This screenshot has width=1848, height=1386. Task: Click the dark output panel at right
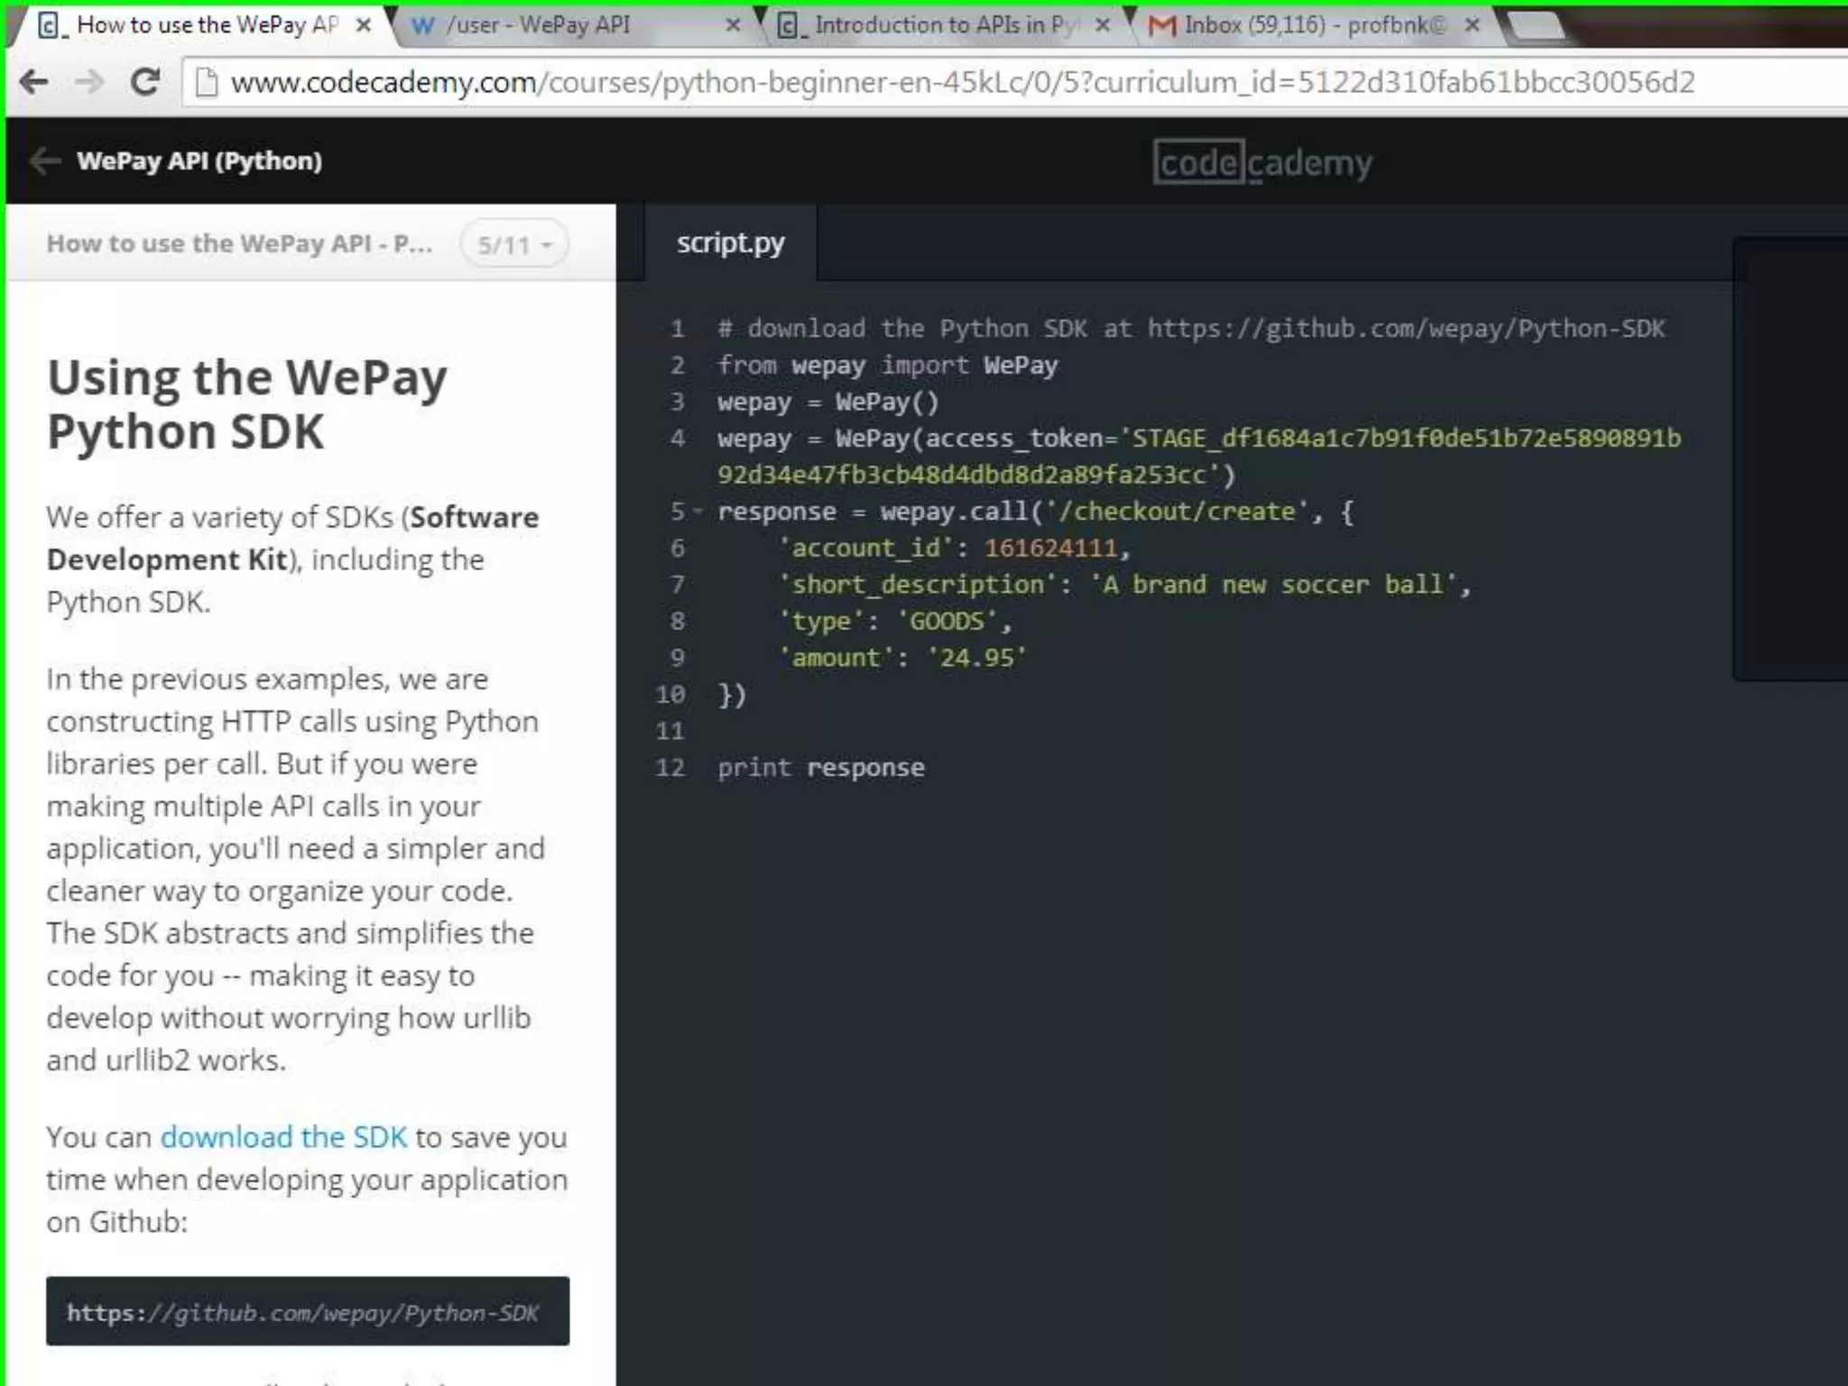pyautogui.click(x=1790, y=459)
